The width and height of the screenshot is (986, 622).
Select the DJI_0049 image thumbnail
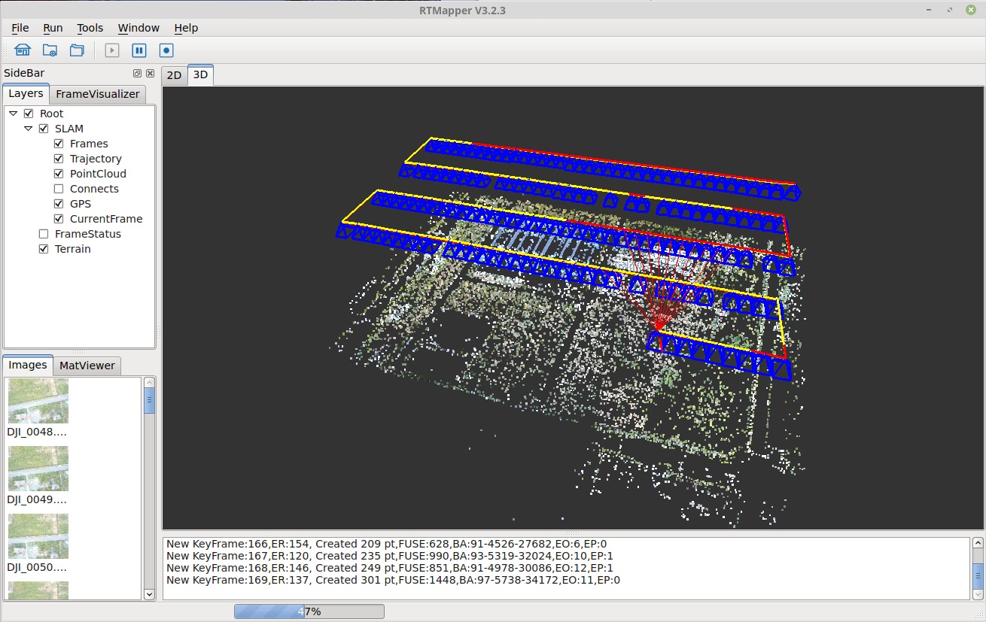[38, 469]
